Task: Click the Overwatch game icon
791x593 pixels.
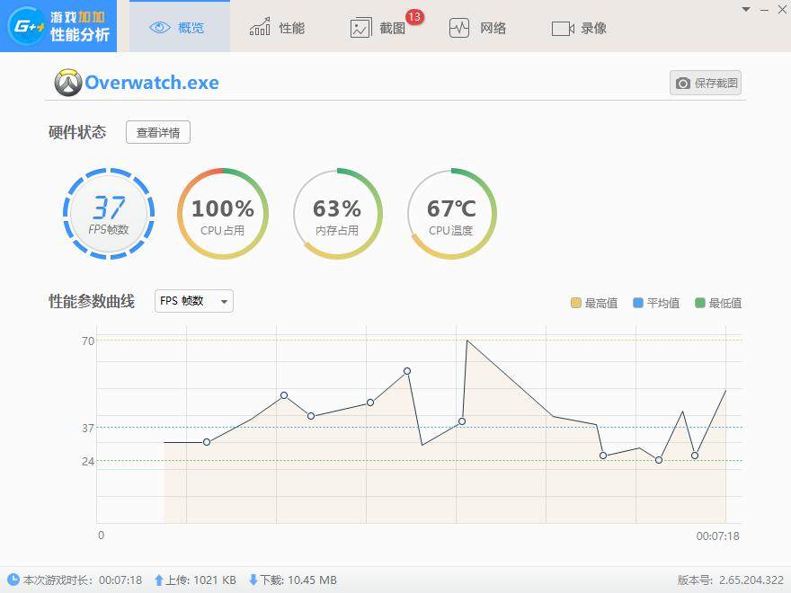Action: pos(68,83)
